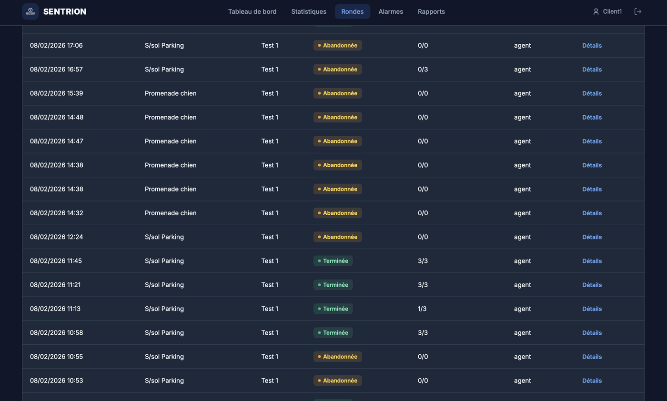Click the Sentrion logo icon

coord(30,11)
